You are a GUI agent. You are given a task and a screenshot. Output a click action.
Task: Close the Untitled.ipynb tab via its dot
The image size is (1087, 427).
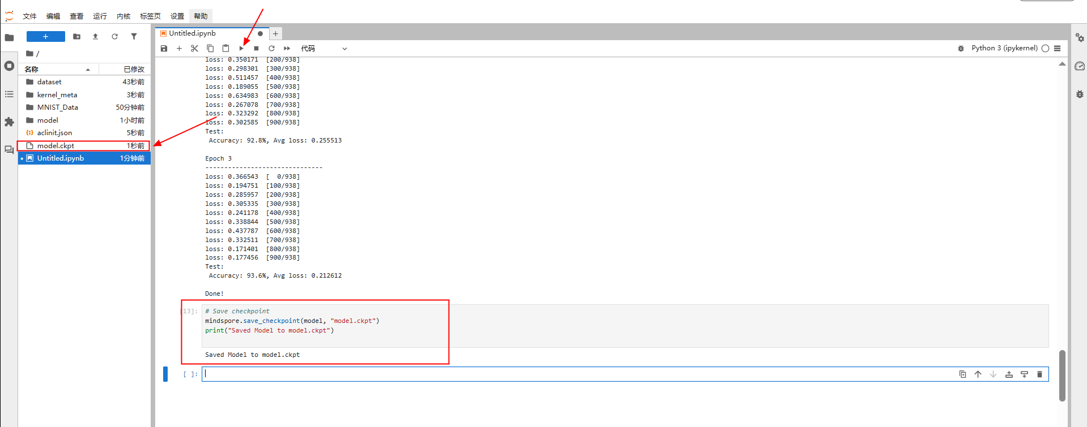pos(260,33)
